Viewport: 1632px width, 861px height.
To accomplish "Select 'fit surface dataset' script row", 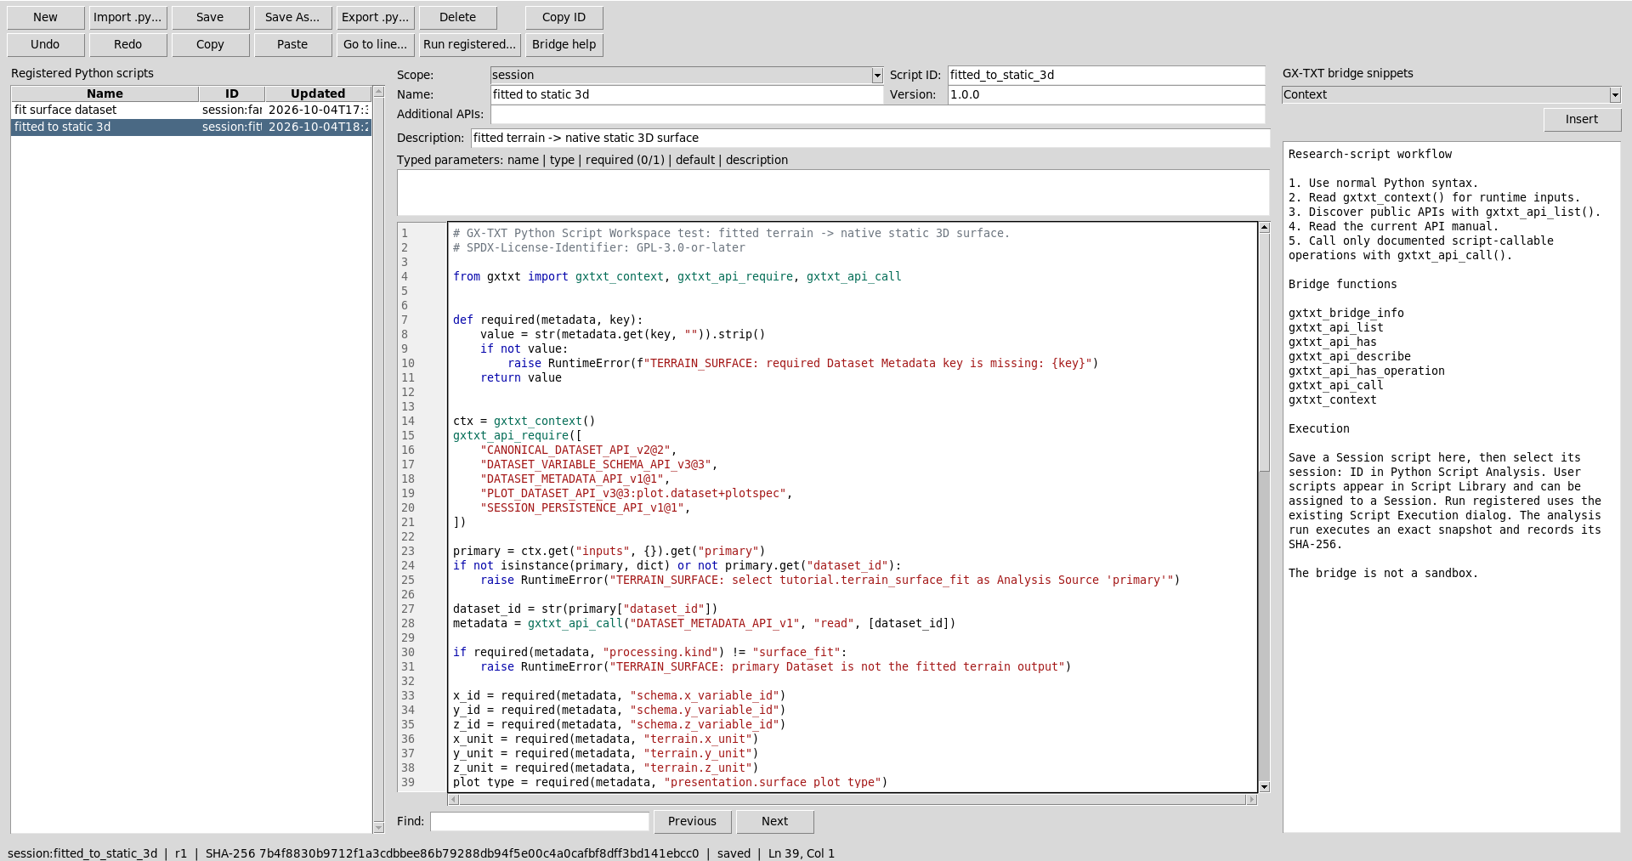I will pyautogui.click(x=191, y=110).
